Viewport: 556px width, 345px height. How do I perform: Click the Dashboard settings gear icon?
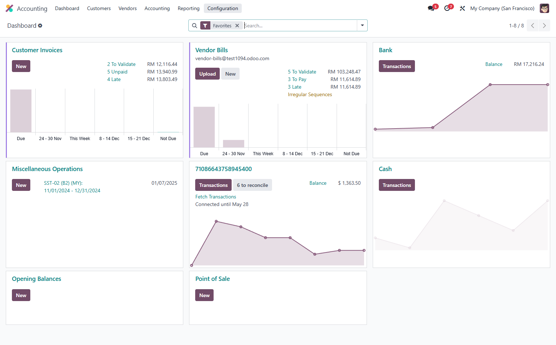click(x=40, y=26)
